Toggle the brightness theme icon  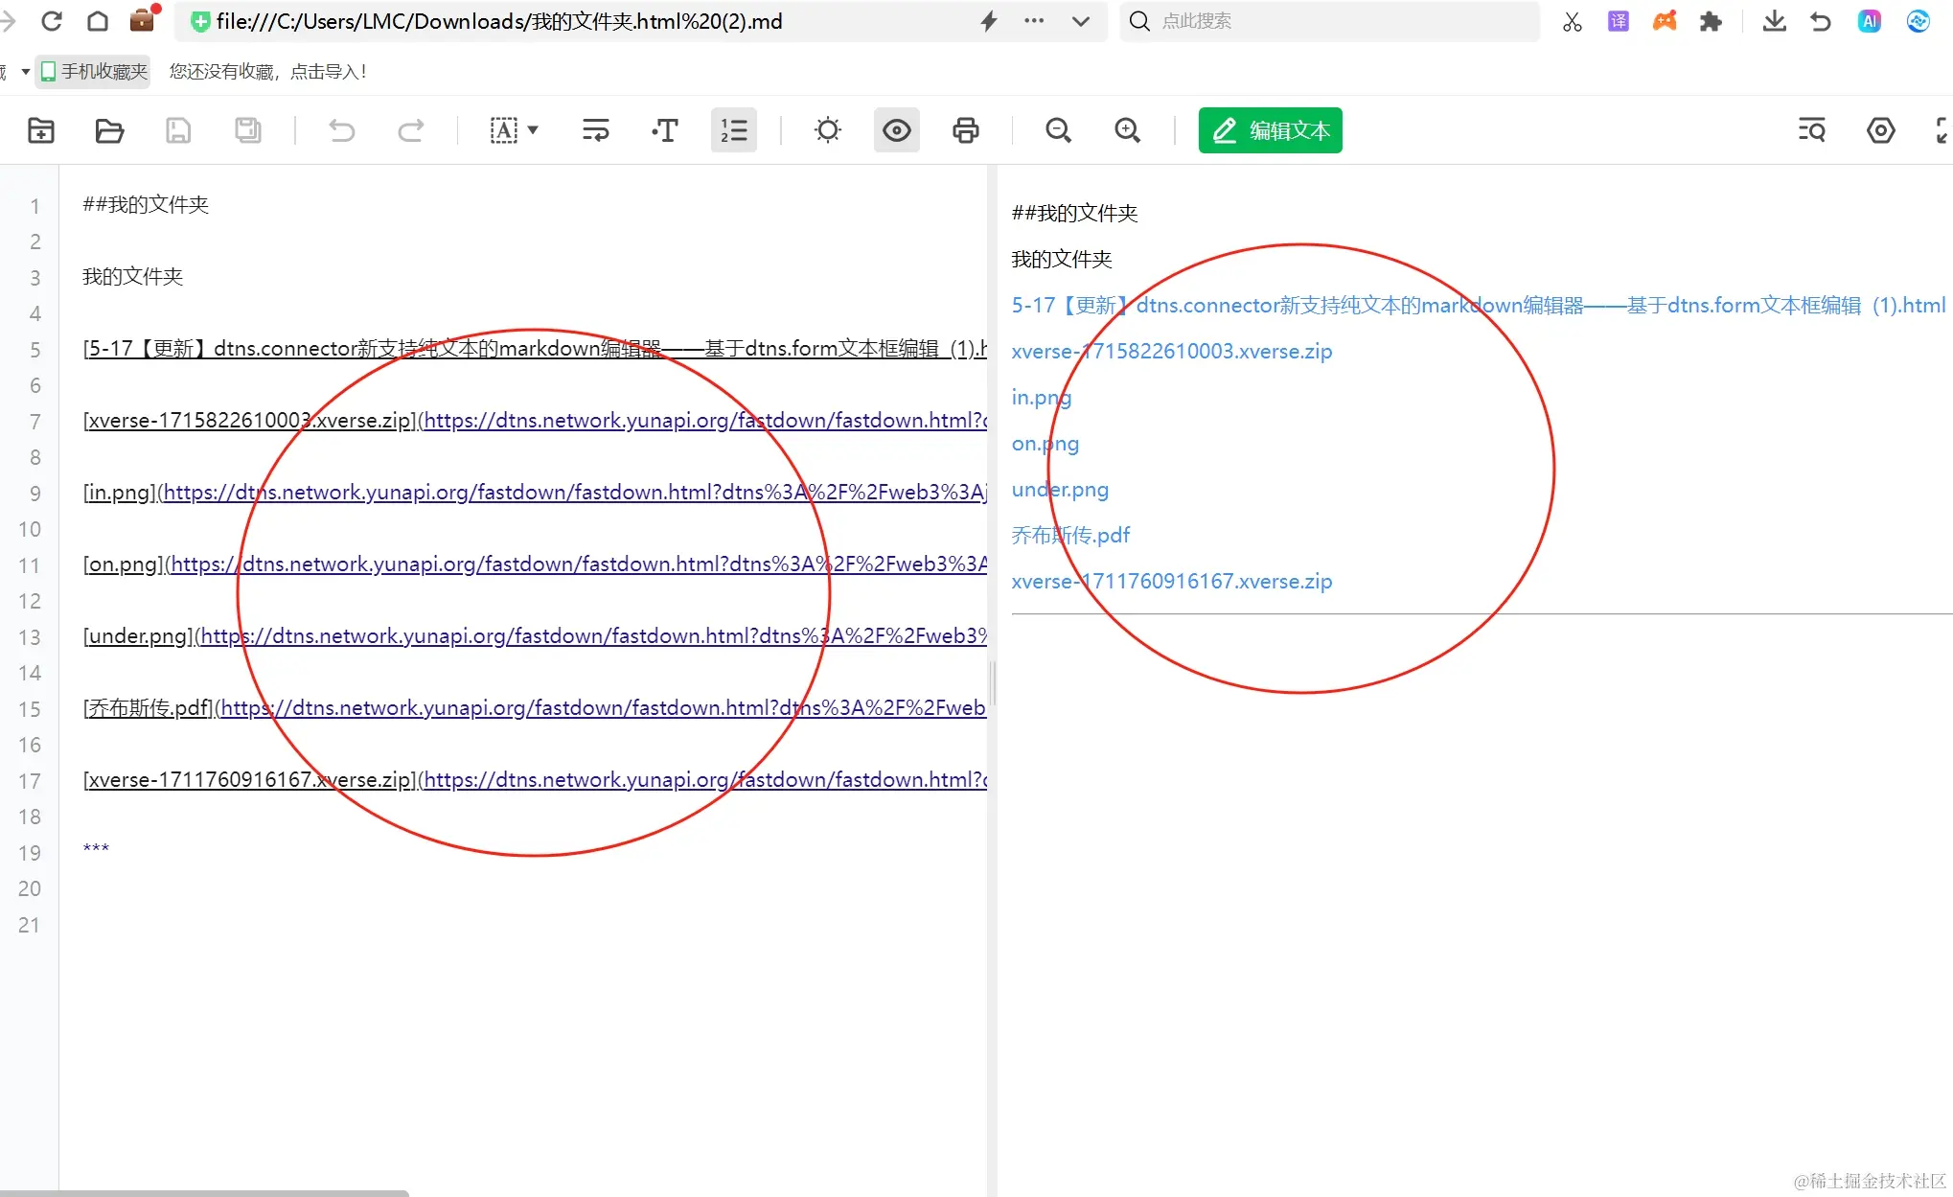(827, 130)
